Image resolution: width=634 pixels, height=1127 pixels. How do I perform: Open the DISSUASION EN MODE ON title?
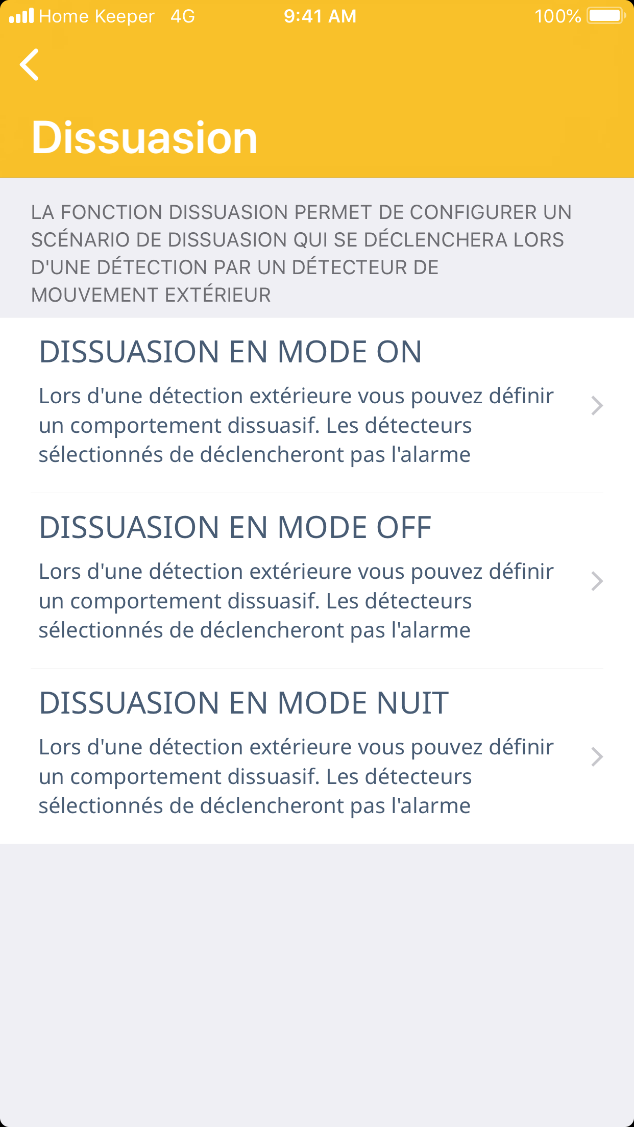(230, 352)
